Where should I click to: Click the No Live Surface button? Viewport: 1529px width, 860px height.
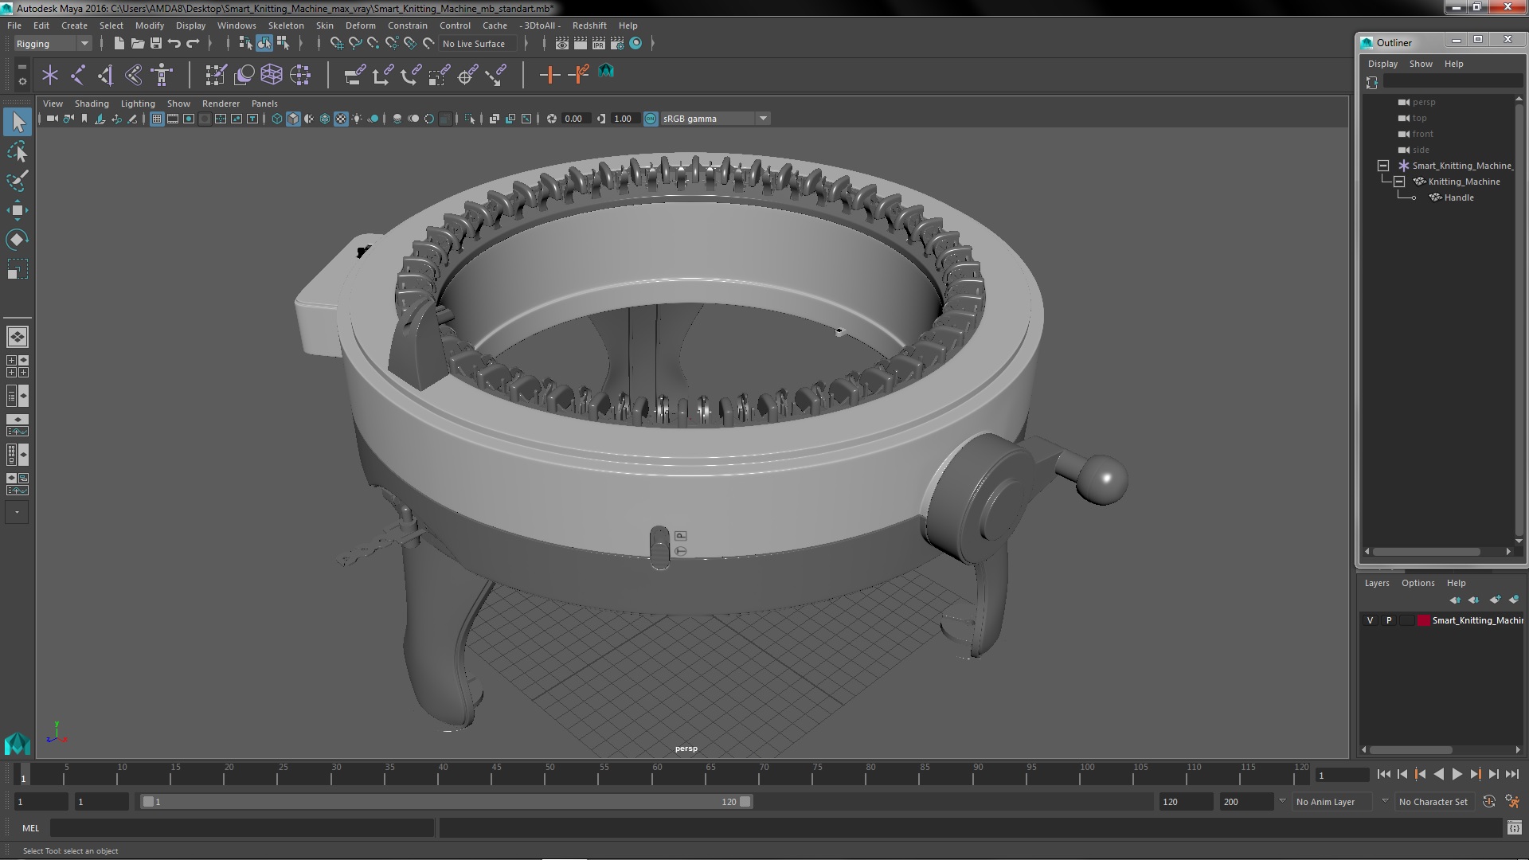[474, 44]
